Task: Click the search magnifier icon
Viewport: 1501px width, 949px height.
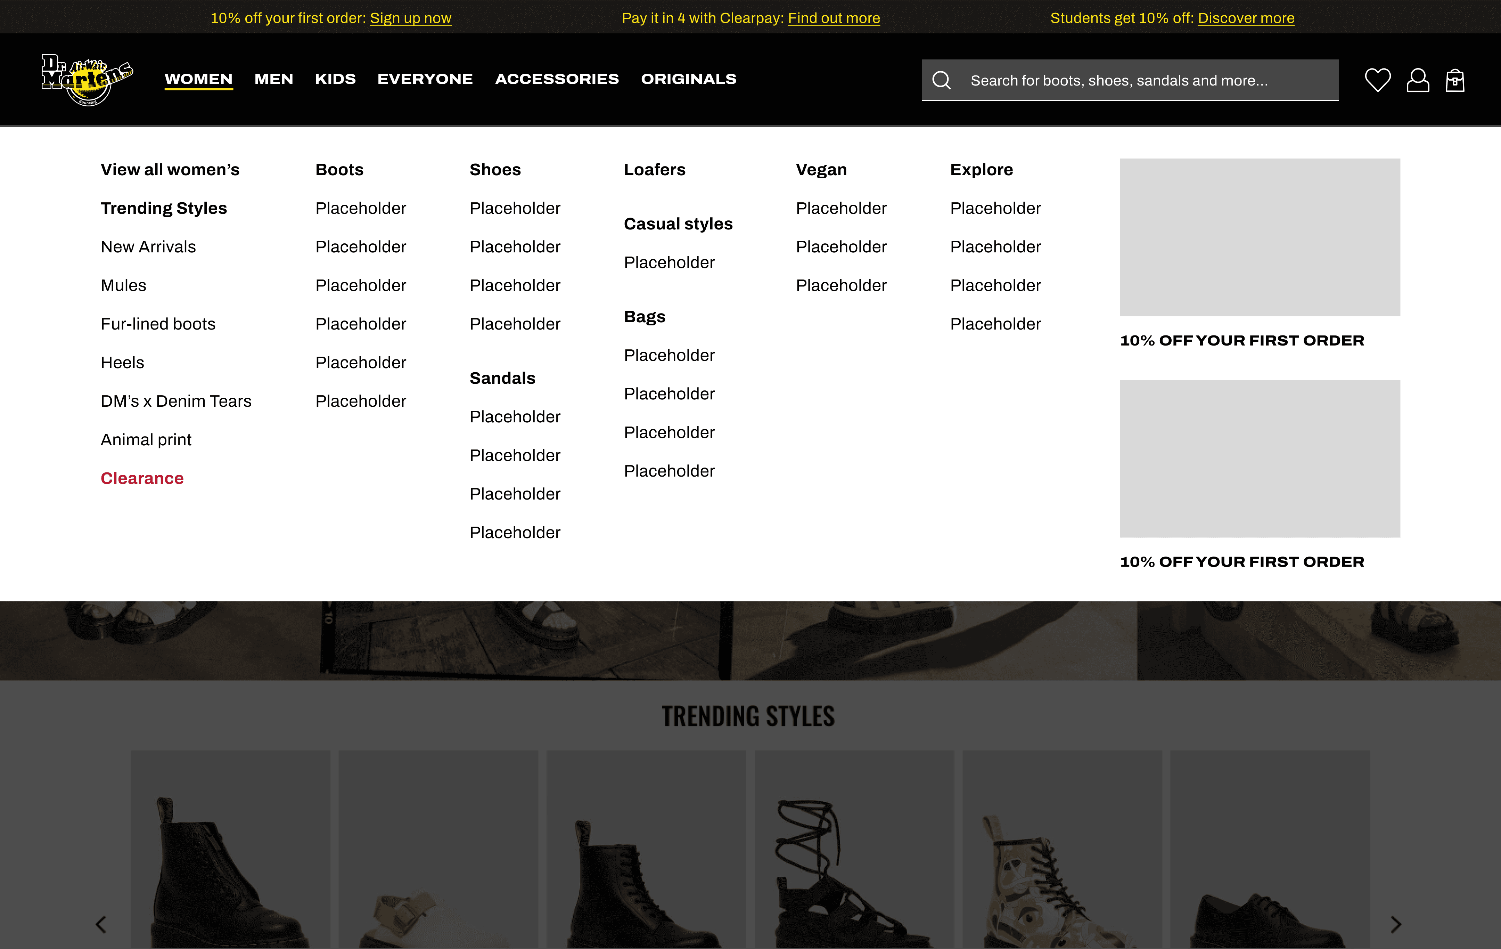Action: point(941,80)
